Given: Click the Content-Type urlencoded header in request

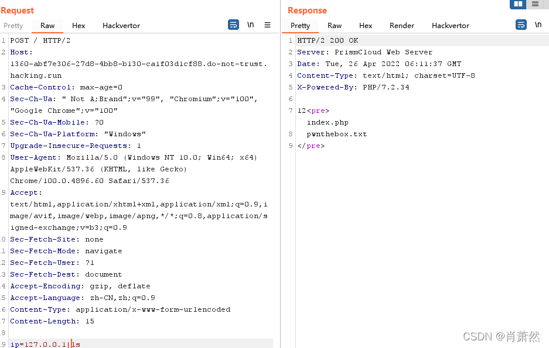Looking at the screenshot, I should coord(120,309).
